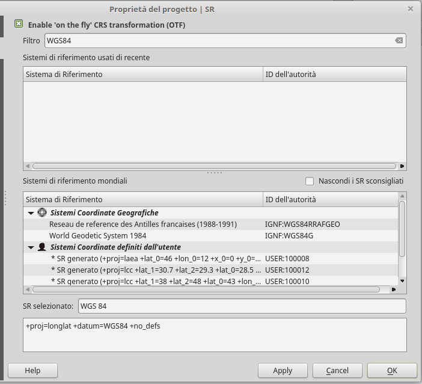Click the SR selezionato field showing WGS 84
The height and width of the screenshot is (384, 422).
coord(242,306)
